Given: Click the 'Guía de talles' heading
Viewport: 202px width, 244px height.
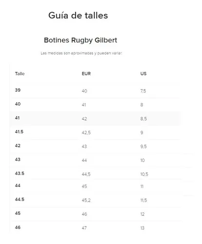Looking at the screenshot, I should pyautogui.click(x=78, y=16).
